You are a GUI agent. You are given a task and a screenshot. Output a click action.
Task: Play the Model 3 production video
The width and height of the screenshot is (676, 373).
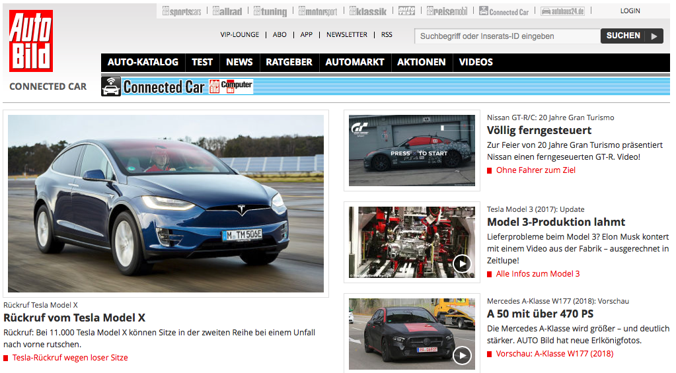pos(461,264)
